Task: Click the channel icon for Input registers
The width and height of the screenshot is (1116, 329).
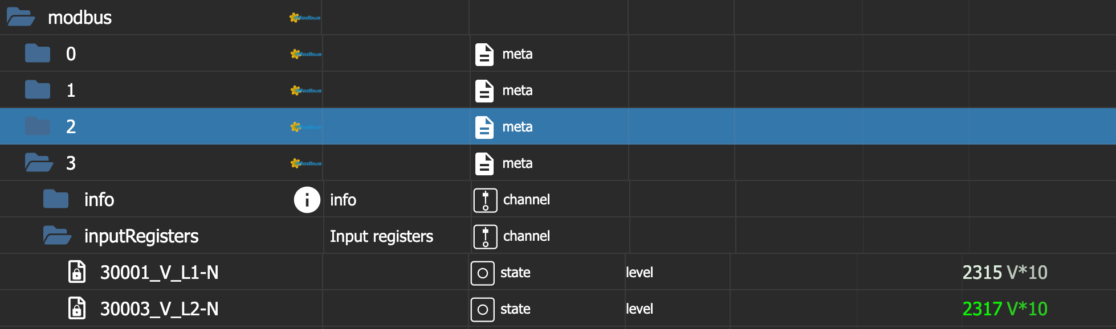Action: (485, 236)
